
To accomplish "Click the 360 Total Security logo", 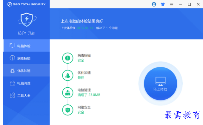I will (26, 4).
